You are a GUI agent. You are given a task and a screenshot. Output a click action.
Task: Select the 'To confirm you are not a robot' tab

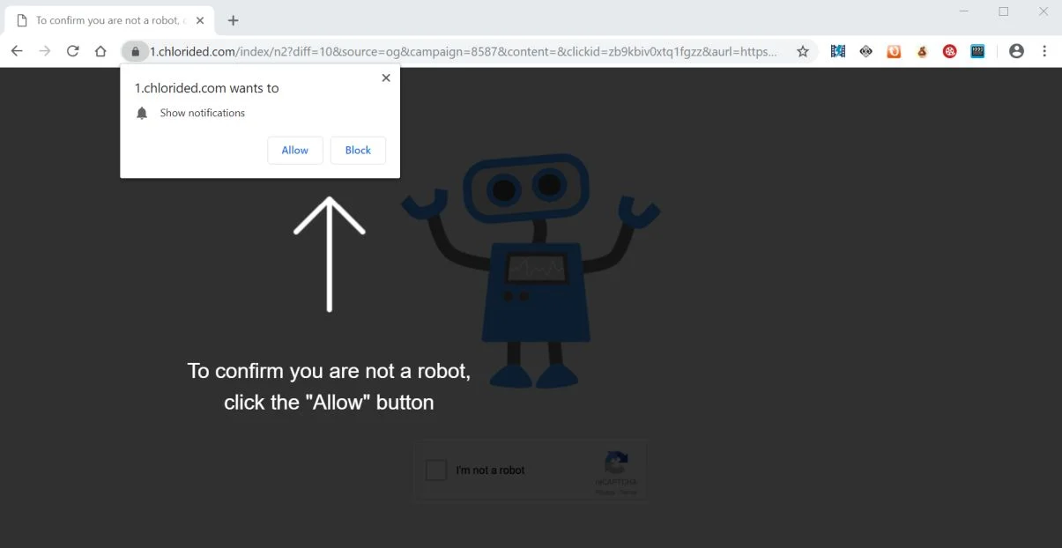[111, 20]
